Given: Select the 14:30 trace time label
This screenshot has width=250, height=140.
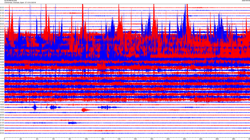Looking at the screenshot, I should click(2, 87).
